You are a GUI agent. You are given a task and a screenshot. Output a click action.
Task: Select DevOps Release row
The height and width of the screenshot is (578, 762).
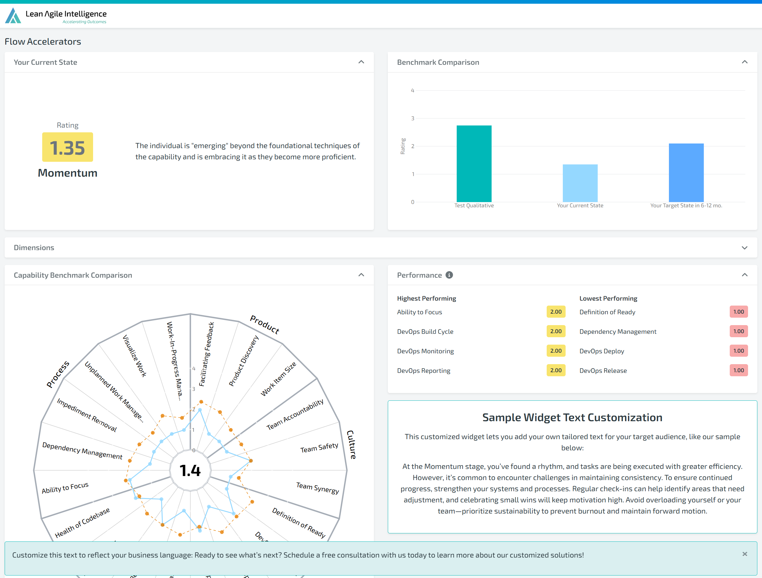pyautogui.click(x=603, y=371)
